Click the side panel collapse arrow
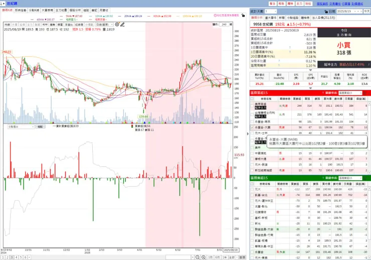Viewport: 371px width, 260px height. 248,134
